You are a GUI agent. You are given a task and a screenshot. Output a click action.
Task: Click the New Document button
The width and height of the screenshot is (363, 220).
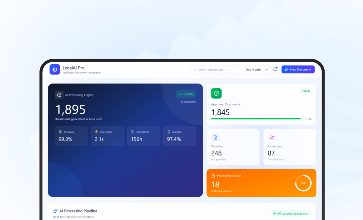(x=298, y=69)
